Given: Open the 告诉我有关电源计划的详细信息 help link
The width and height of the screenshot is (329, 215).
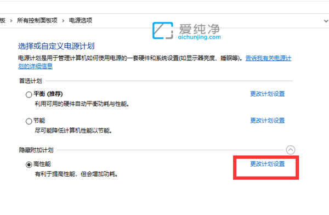Looking at the screenshot, I should [x=268, y=58].
